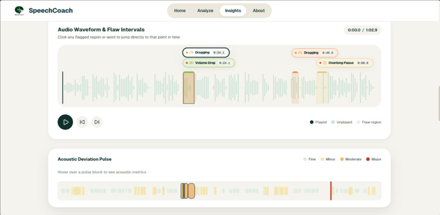440x215 pixels.
Task: Click the Moderate legend item
Action: (x=351, y=159)
